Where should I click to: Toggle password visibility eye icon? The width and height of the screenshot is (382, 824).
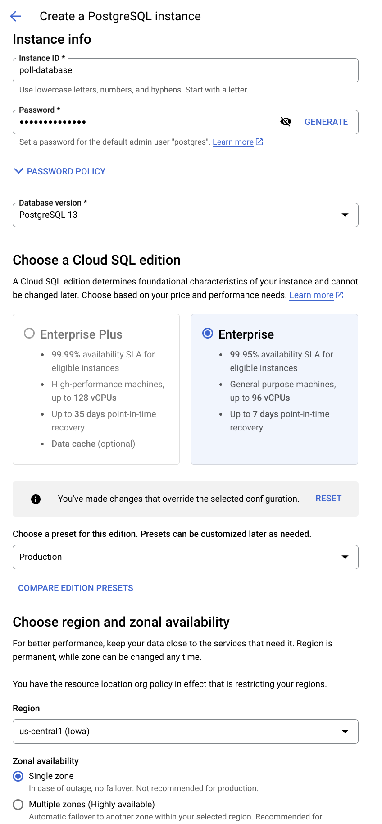pyautogui.click(x=286, y=122)
